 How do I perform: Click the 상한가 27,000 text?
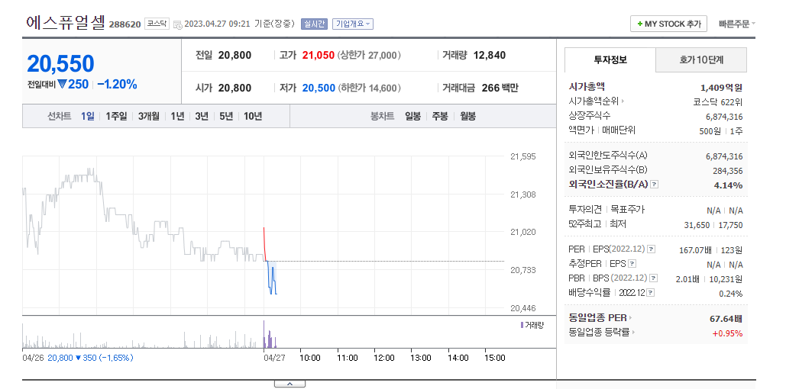coord(369,55)
